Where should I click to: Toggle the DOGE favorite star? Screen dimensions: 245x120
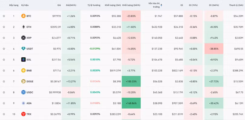[x=4, y=81]
